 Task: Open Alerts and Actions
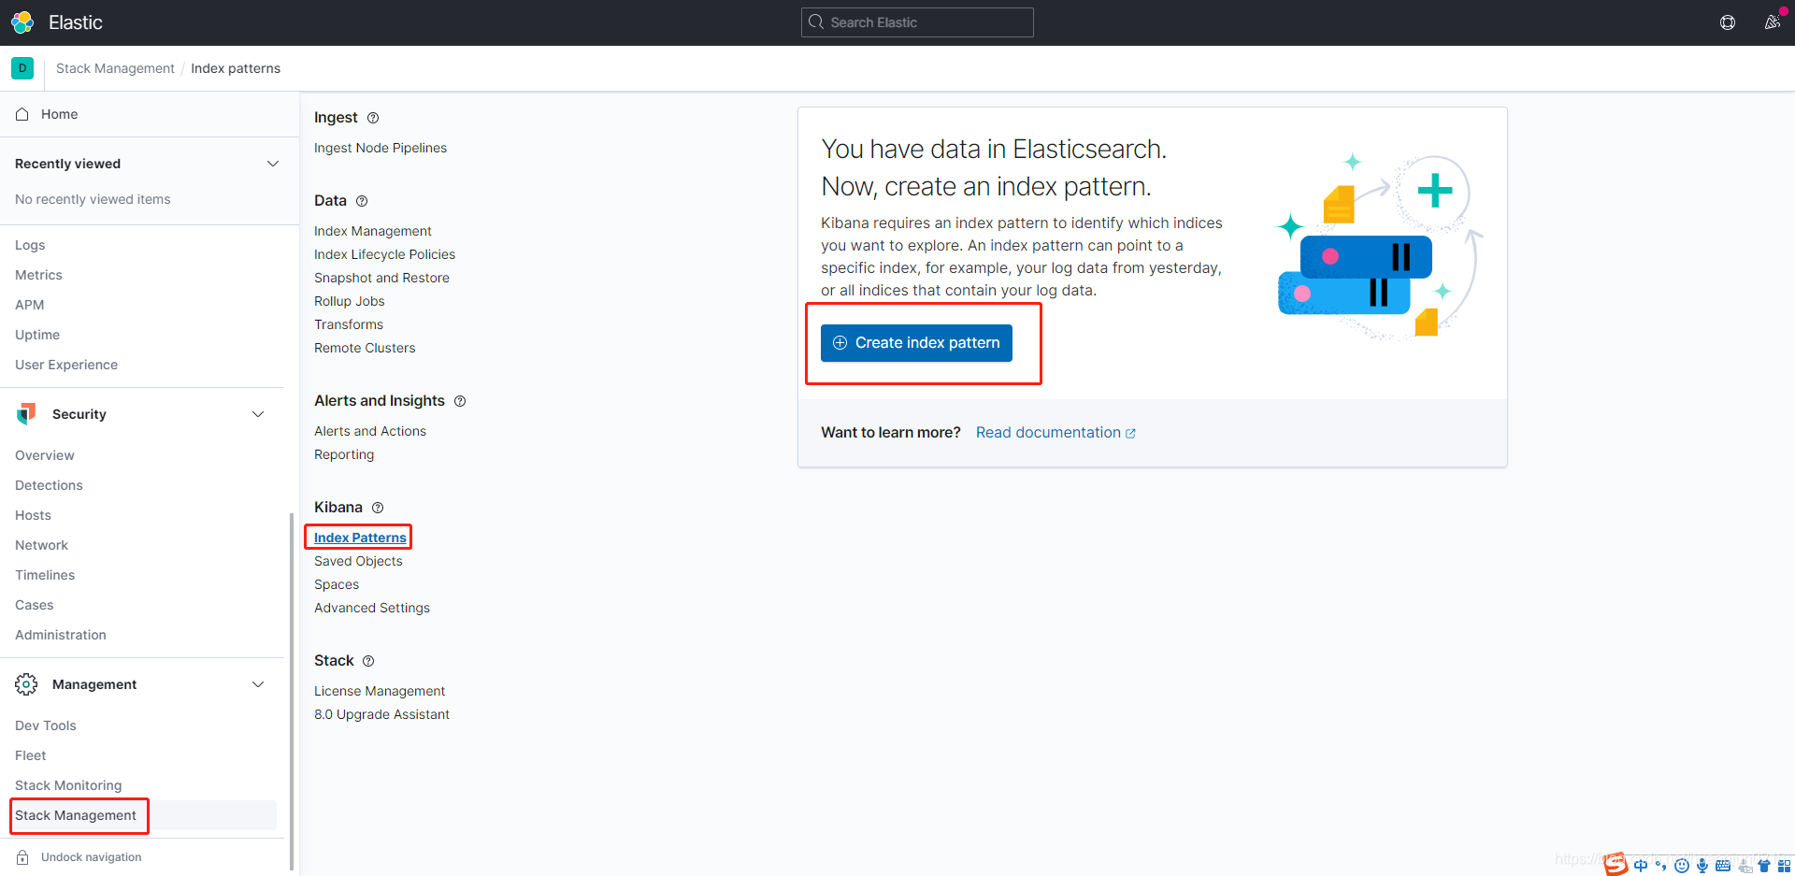(370, 431)
